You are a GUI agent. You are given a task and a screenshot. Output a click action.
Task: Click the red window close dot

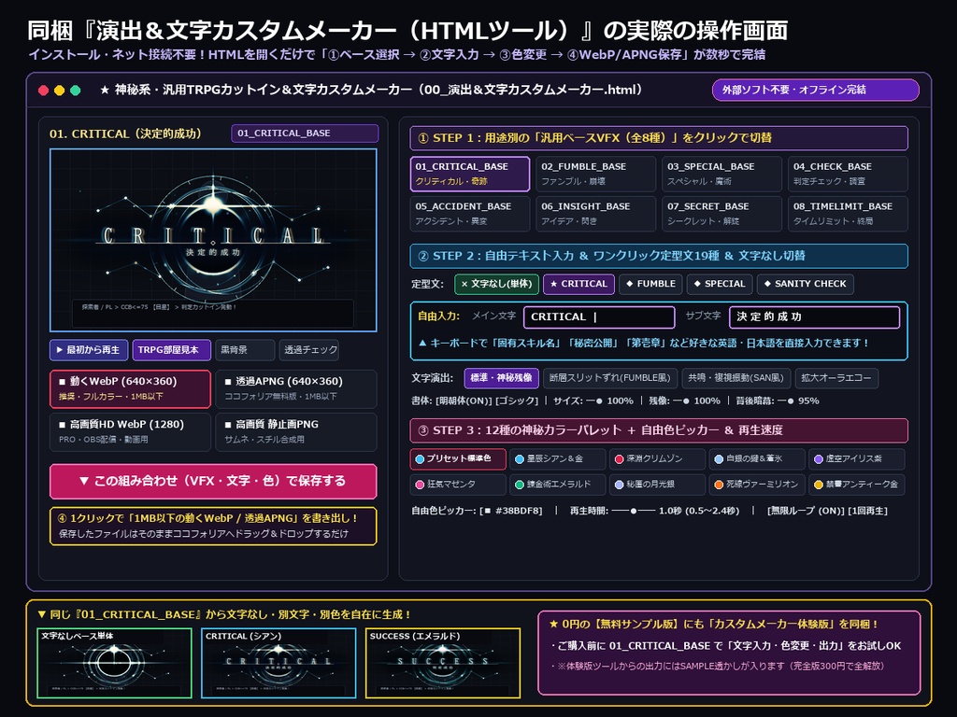pos(43,91)
